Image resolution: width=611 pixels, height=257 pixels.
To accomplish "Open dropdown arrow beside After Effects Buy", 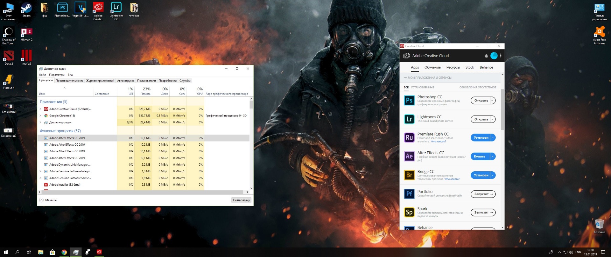I will pyautogui.click(x=493, y=156).
